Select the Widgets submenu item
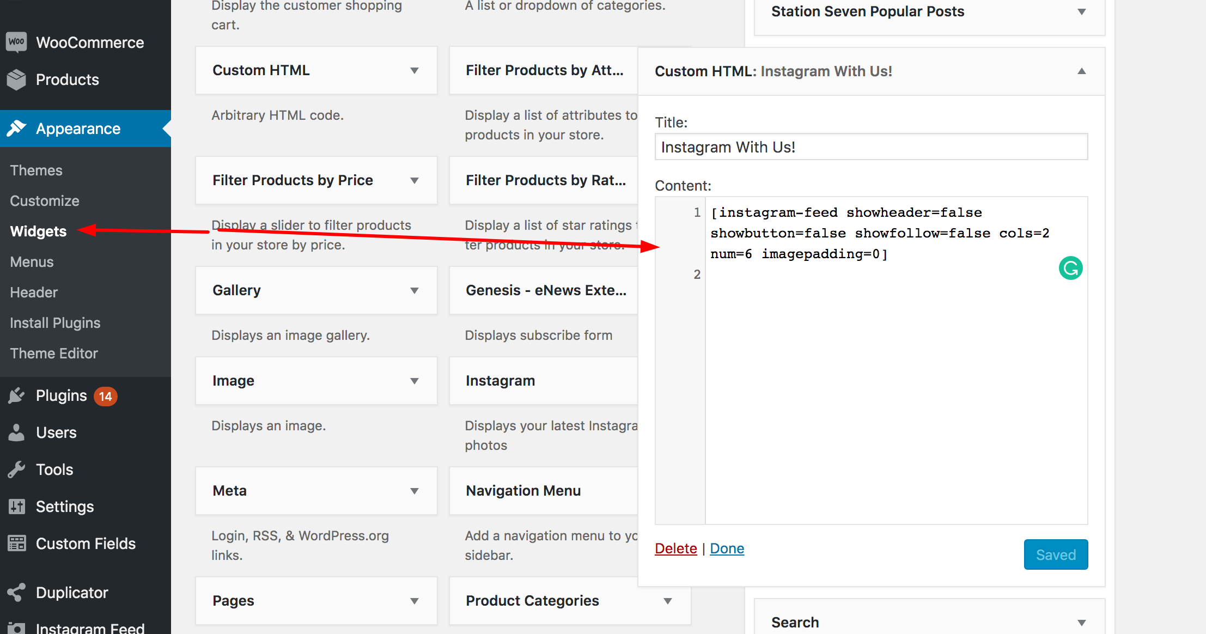Viewport: 1206px width, 634px height. [x=38, y=231]
